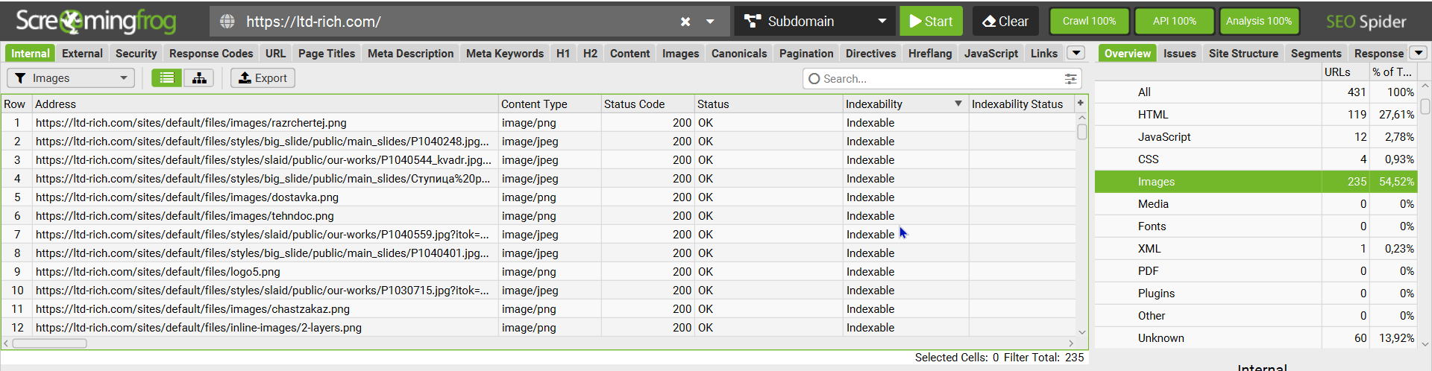Viewport: 1432px width, 371px height.
Task: Open the Subdomain crawl mode dropdown
Action: click(817, 22)
